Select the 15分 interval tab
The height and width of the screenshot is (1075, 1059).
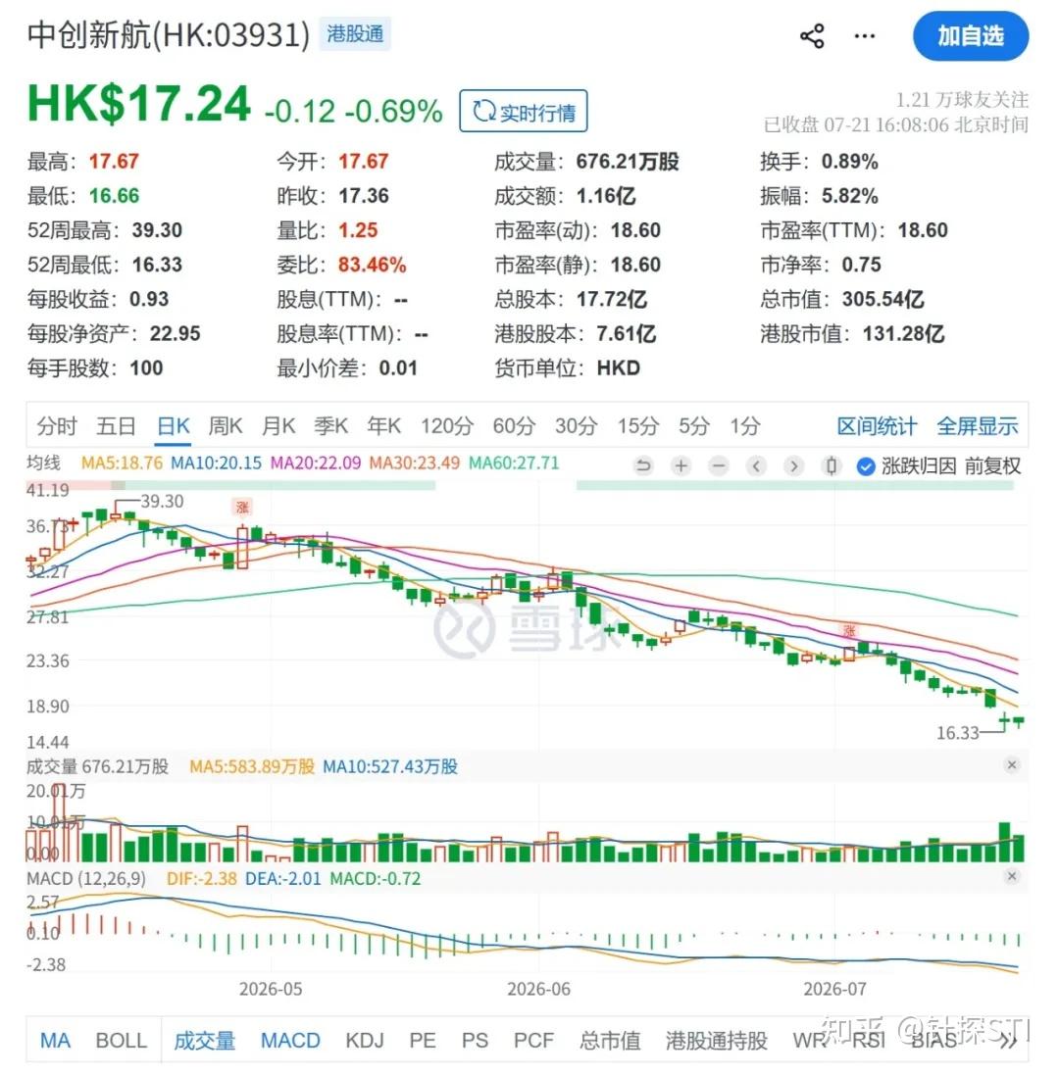coord(638,426)
